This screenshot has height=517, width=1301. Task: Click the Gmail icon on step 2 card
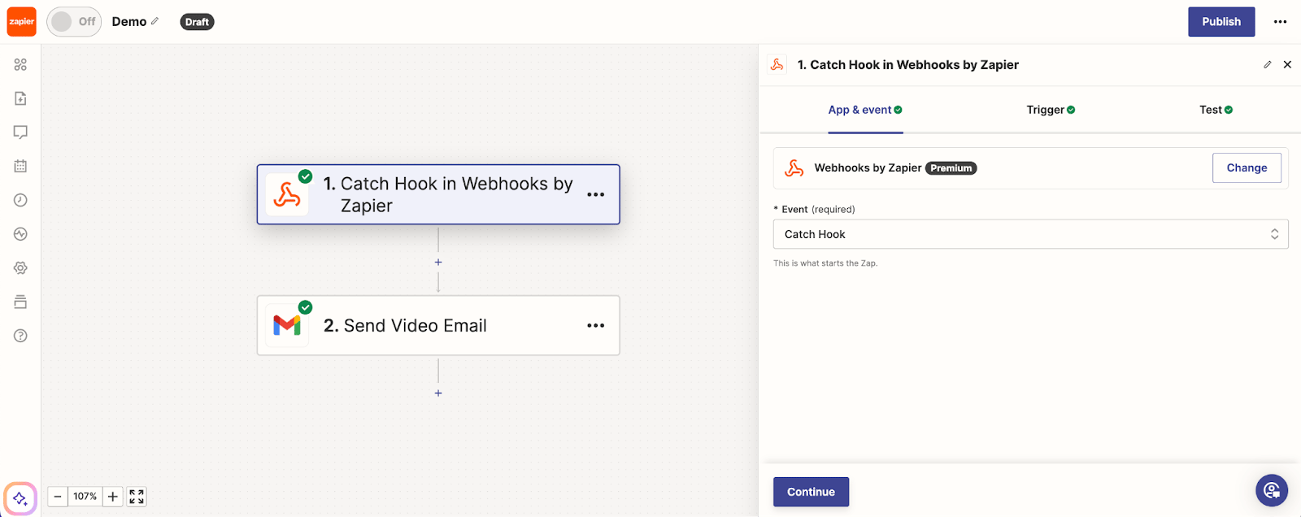pos(286,326)
